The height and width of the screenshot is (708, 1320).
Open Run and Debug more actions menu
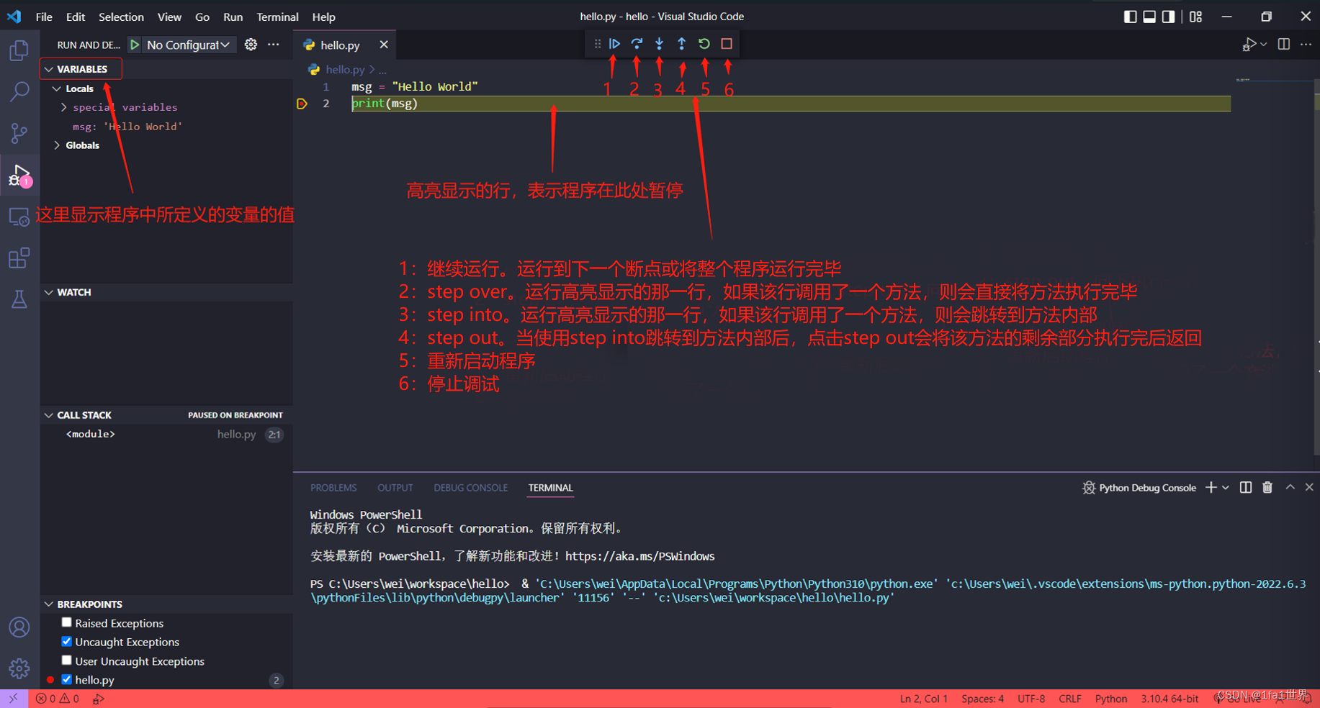[274, 45]
